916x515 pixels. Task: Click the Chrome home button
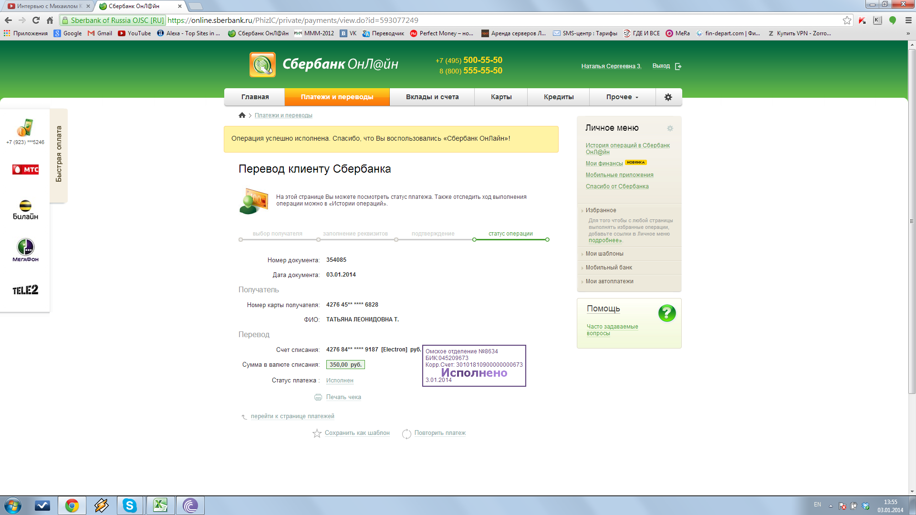(x=50, y=20)
